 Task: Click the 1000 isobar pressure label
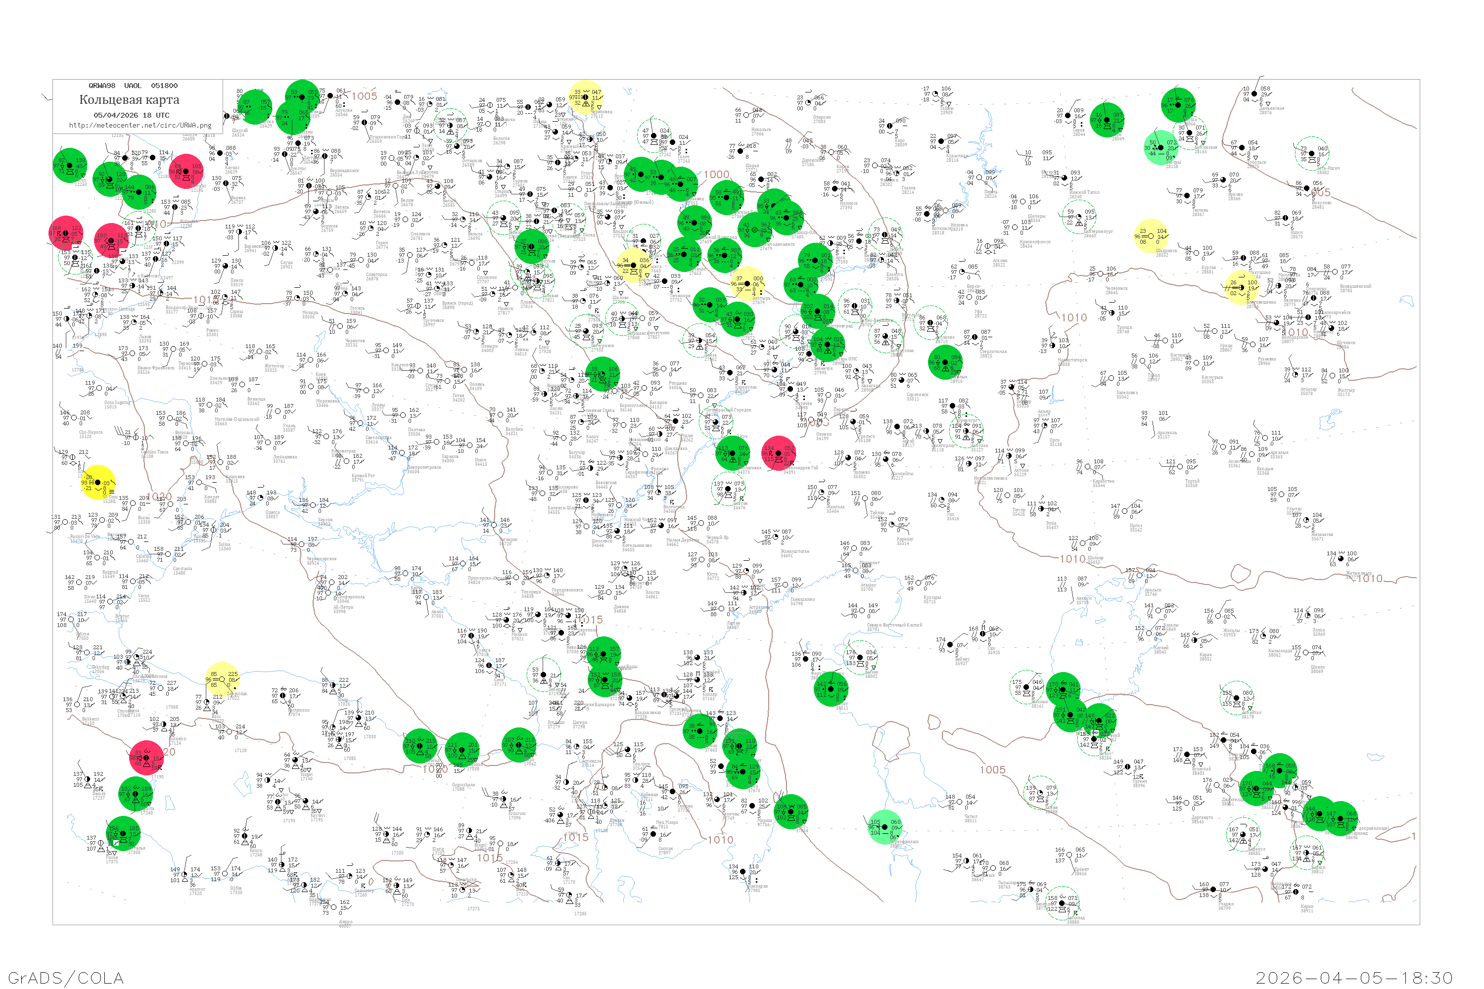[x=716, y=175]
